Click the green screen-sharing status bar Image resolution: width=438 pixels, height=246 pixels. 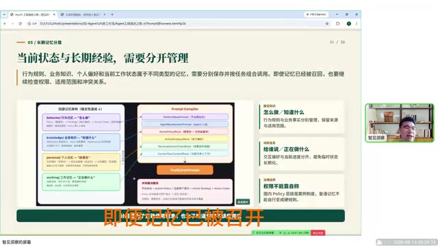281,232
